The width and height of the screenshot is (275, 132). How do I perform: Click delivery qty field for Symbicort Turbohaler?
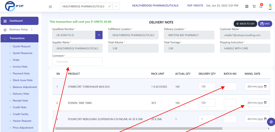tap(207, 86)
